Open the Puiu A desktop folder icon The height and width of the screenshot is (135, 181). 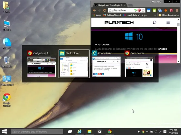coord(6,7)
